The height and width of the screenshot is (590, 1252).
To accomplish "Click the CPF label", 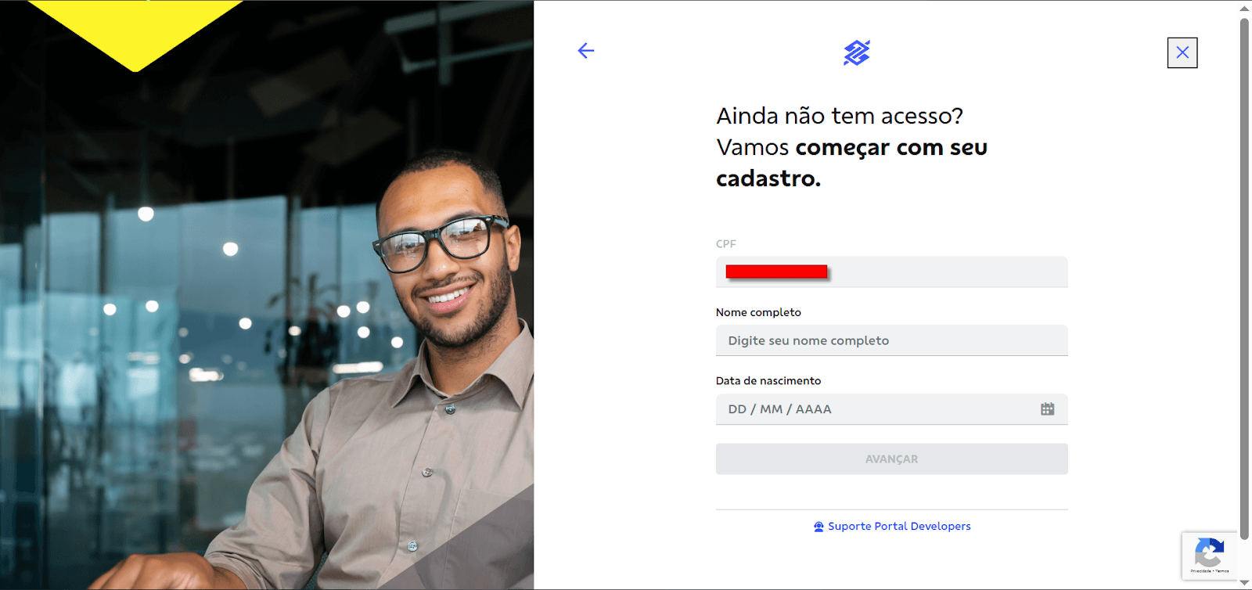I will (x=726, y=244).
